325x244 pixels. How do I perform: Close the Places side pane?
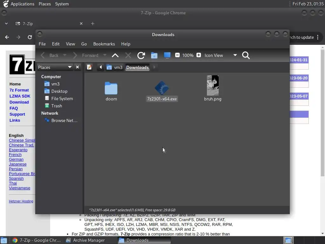(77, 67)
